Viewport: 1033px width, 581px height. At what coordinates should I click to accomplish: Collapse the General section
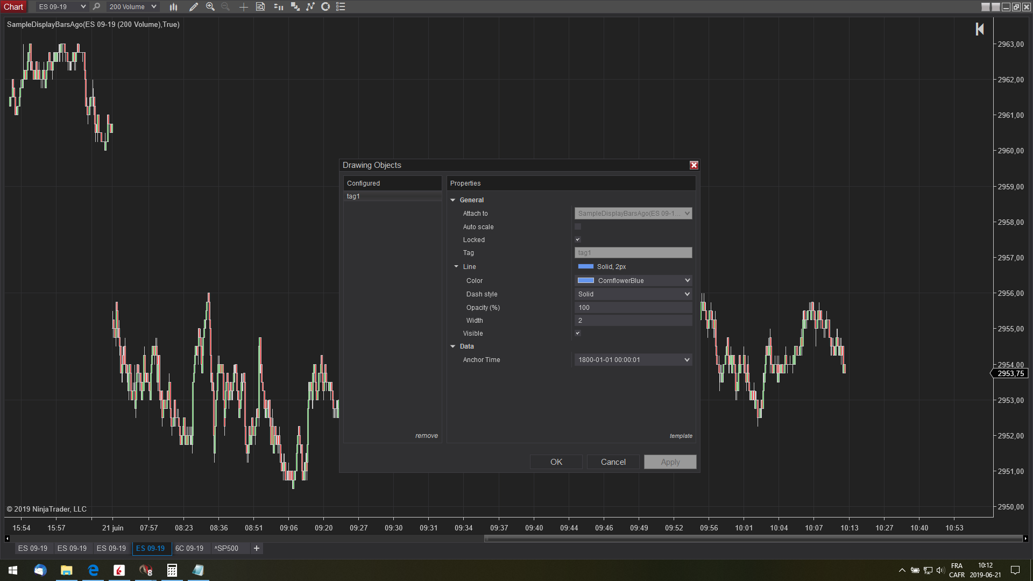pyautogui.click(x=453, y=200)
